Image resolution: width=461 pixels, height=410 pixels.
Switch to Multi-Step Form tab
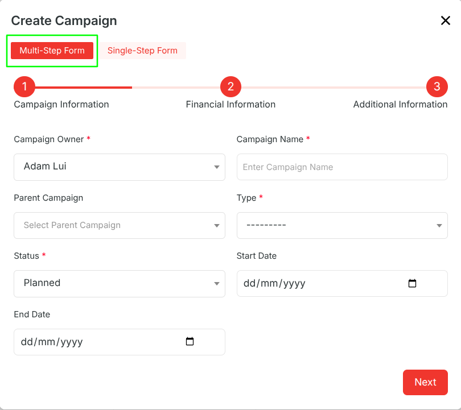tap(52, 51)
